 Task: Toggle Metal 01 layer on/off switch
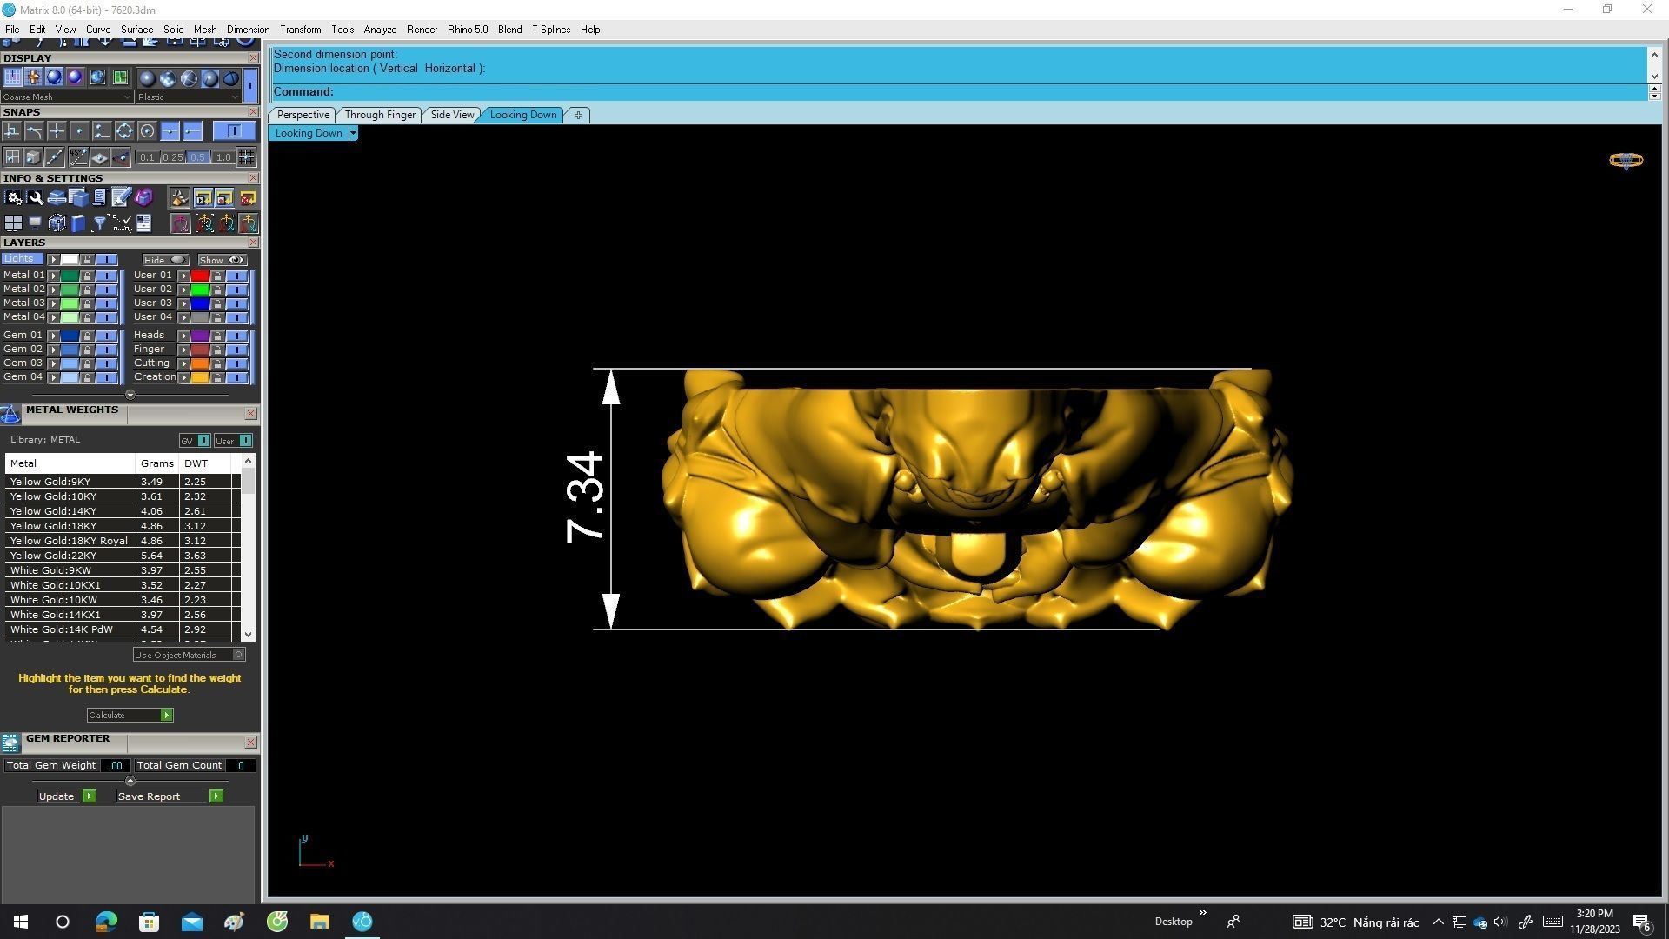point(106,276)
